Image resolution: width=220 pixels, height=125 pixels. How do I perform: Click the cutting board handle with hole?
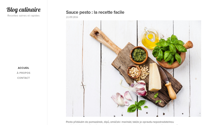(105, 40)
